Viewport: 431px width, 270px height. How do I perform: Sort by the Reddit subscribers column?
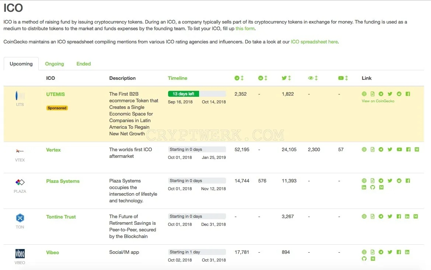(x=263, y=78)
